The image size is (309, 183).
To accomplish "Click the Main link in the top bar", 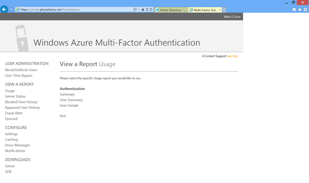I will point(227,17).
